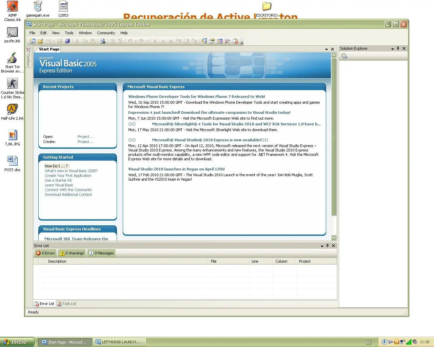Click the Redo toolbar icon

[x=142, y=41]
